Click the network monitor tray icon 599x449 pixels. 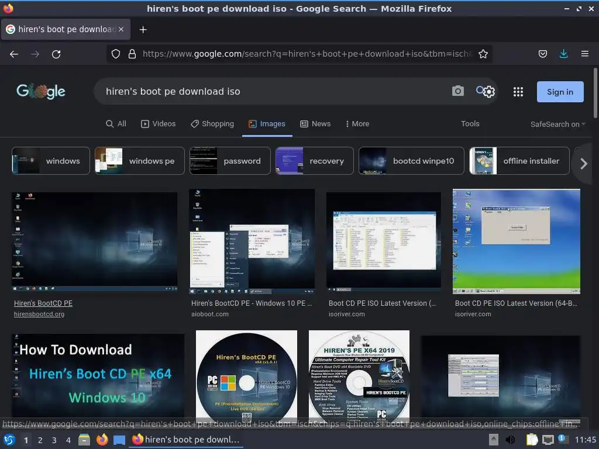coord(548,440)
